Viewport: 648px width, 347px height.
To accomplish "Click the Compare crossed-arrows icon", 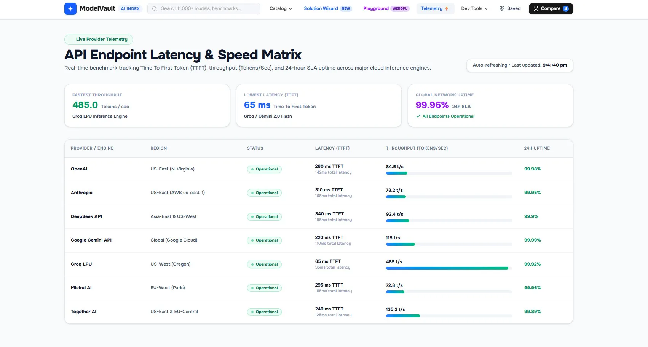I will [536, 9].
